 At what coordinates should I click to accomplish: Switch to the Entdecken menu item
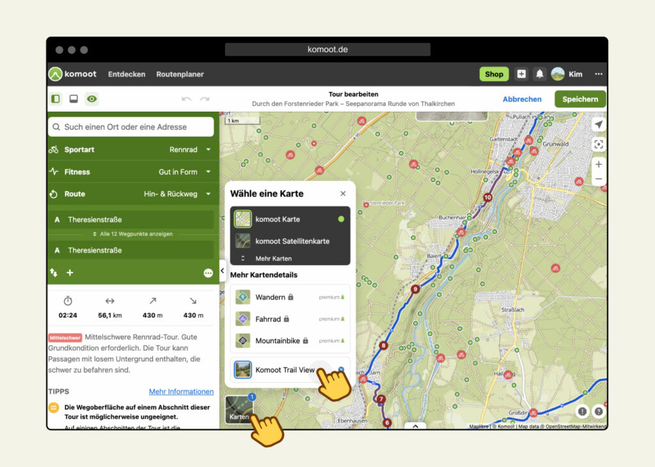127,73
